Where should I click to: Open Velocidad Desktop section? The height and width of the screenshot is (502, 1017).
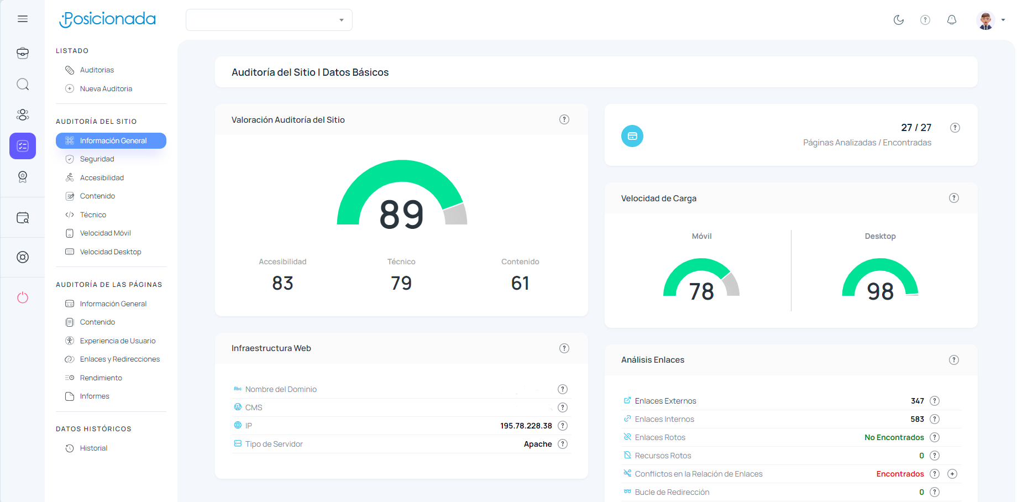(111, 252)
